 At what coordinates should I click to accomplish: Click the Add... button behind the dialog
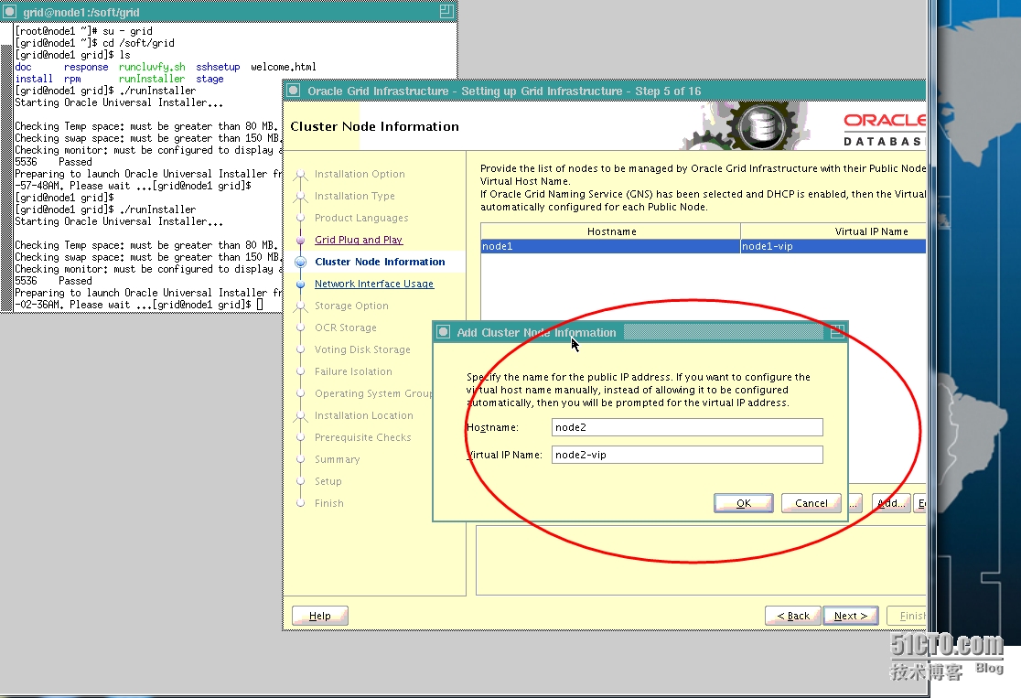click(891, 503)
